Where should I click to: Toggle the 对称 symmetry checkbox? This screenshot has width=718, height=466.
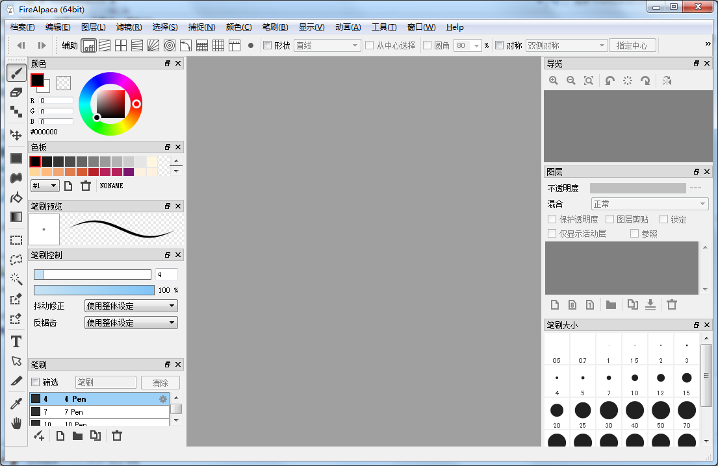[x=499, y=45]
